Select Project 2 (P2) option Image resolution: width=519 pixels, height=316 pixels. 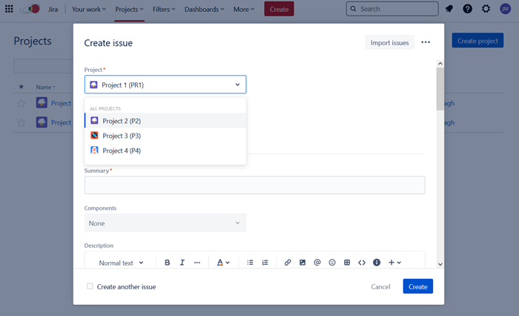point(165,121)
